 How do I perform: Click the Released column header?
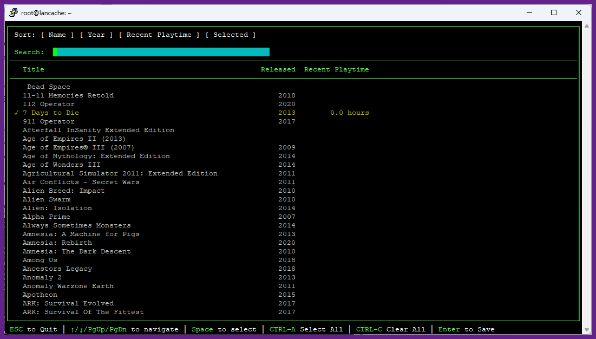pyautogui.click(x=278, y=69)
